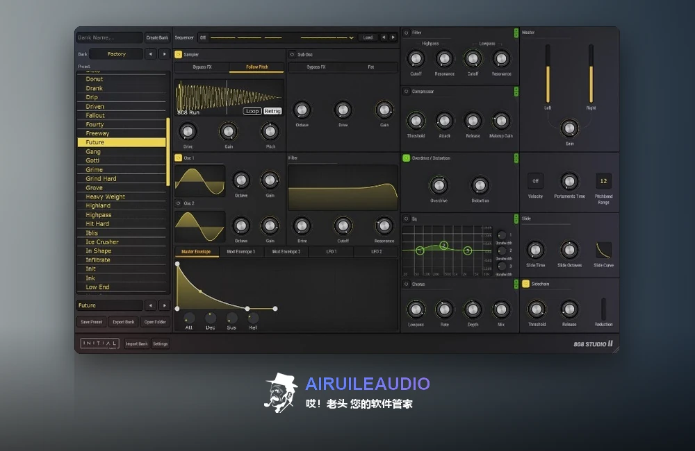
Task: Click the green reorder arrows on Compressor panel
Action: [516, 92]
